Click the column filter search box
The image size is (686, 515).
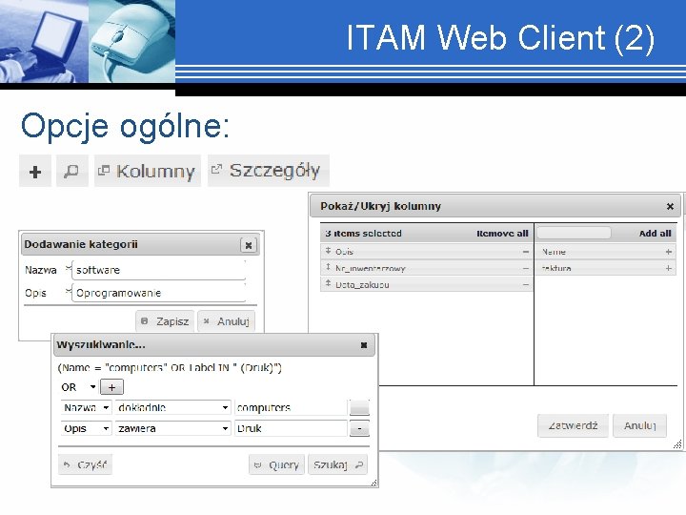click(574, 233)
